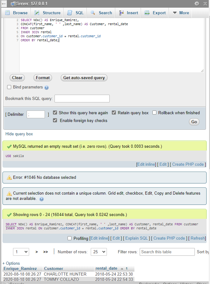Click the settings gear icon
Viewport: 210px width, 284px height.
coord(197,4)
